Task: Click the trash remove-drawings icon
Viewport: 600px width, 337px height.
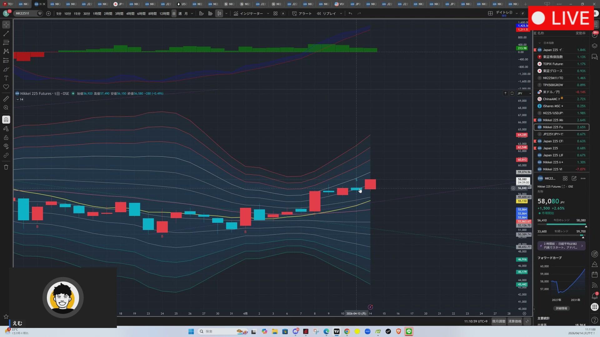Action: (6, 167)
